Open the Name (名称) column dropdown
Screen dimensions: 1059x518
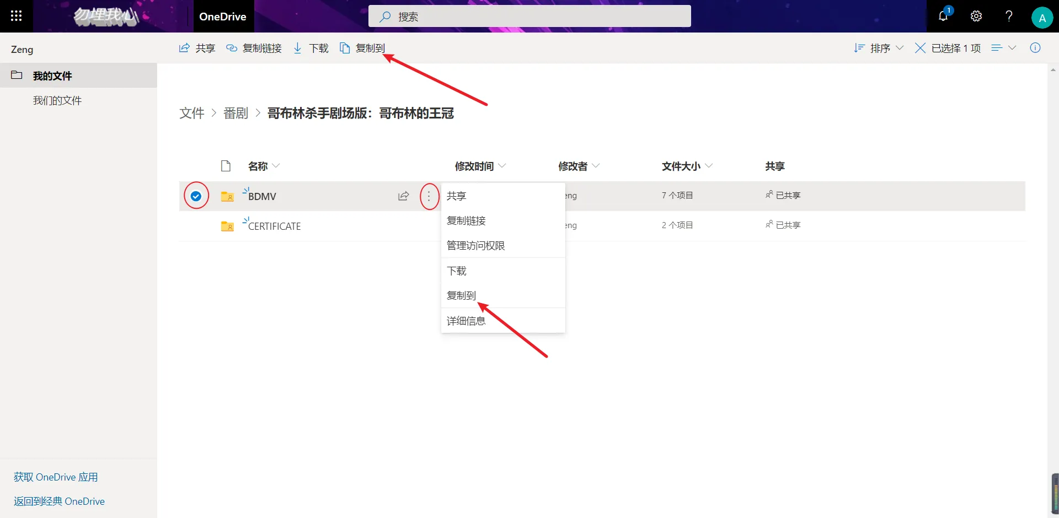pyautogui.click(x=264, y=166)
